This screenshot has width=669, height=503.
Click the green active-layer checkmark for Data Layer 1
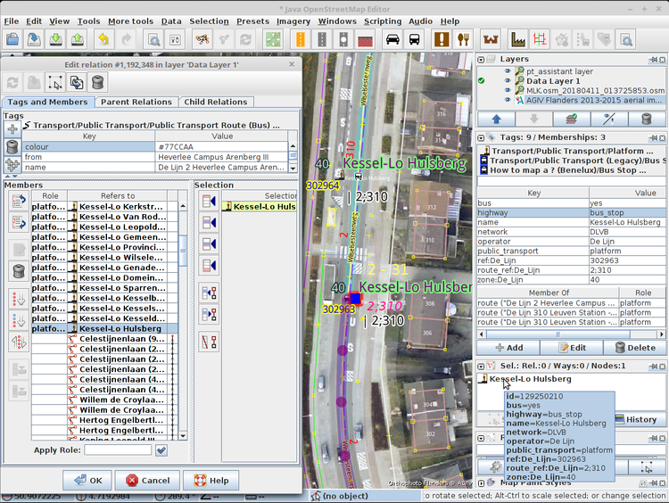(x=482, y=80)
